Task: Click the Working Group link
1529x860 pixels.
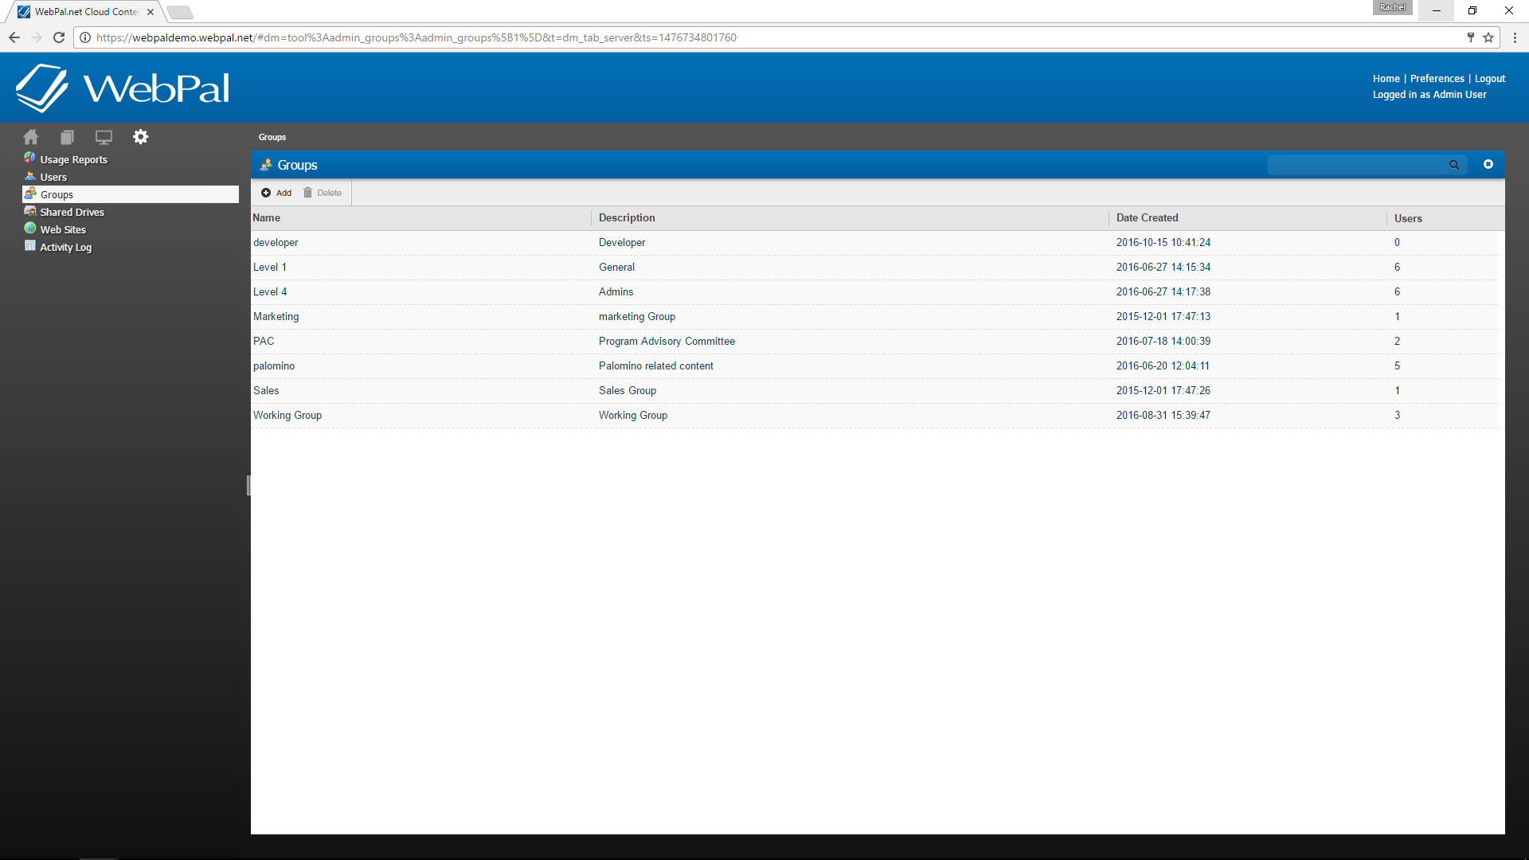Action: pos(287,415)
